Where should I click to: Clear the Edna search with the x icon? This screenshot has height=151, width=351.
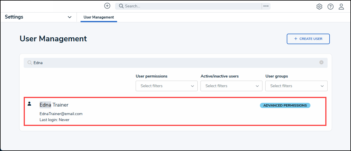321,62
